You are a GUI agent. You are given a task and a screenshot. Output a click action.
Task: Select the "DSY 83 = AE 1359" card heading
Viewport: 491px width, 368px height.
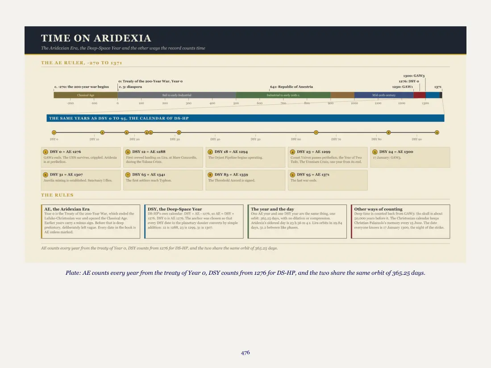(231, 174)
